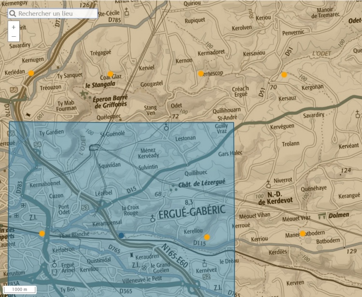Screen dimensions: 362x297
Task: Zoom out with the minus button
Action: (14, 36)
